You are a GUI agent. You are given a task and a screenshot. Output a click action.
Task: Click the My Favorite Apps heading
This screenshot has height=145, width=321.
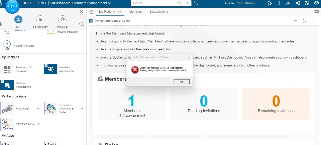[x=14, y=96]
